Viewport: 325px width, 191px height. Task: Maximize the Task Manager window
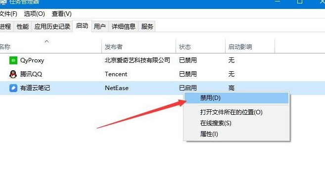tap(300, 1)
